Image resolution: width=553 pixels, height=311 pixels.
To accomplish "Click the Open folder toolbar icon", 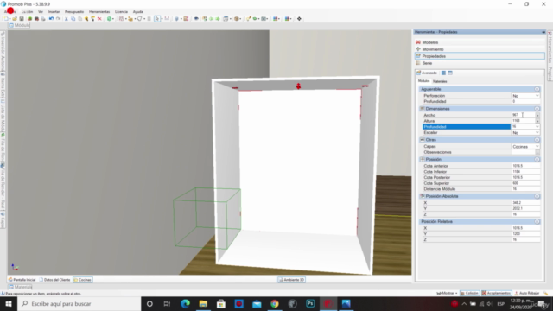I will click(x=15, y=19).
